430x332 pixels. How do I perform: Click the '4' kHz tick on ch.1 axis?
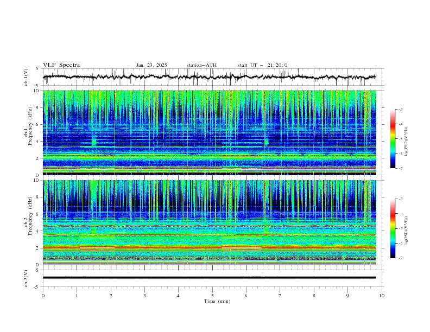tap(39, 142)
